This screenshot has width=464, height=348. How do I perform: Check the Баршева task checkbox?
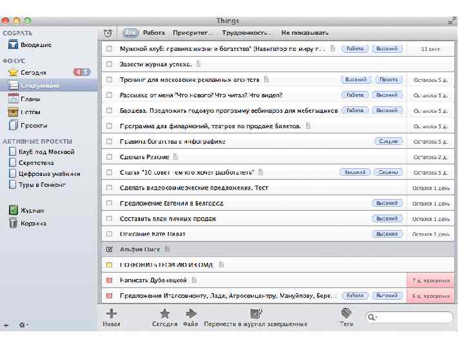(x=109, y=110)
